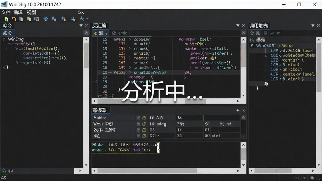Collapse the Wind tree node in call stack
The height and width of the screenshot is (181, 322).
click(x=252, y=46)
